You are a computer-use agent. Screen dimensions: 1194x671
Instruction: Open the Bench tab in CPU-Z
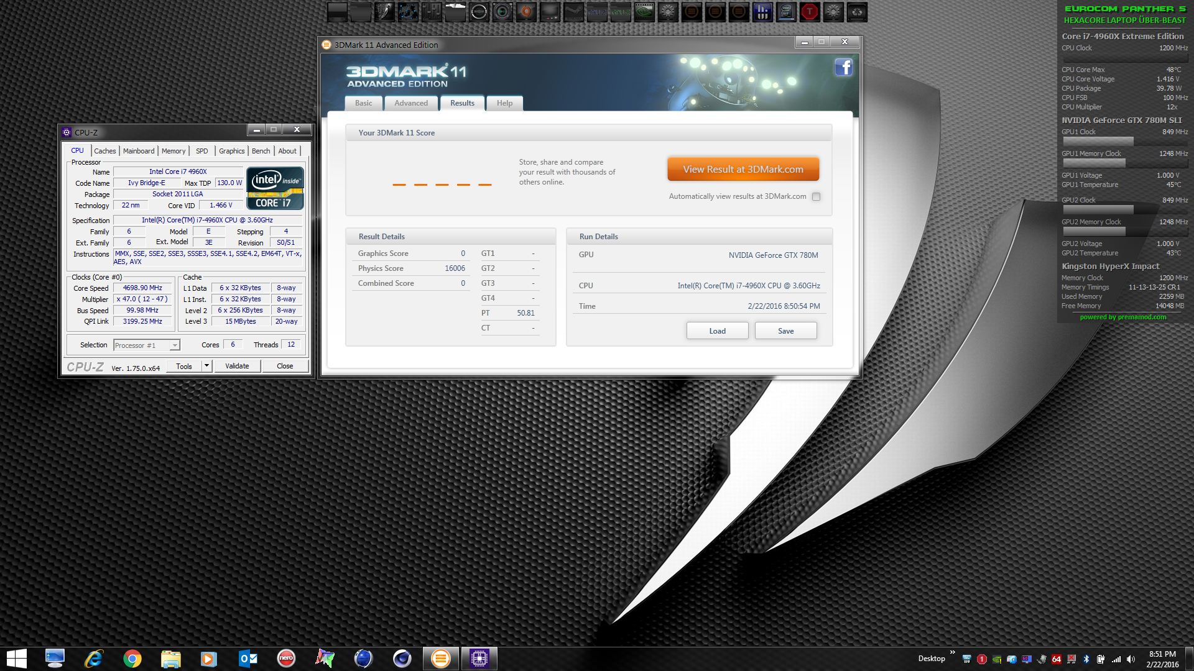click(x=261, y=151)
